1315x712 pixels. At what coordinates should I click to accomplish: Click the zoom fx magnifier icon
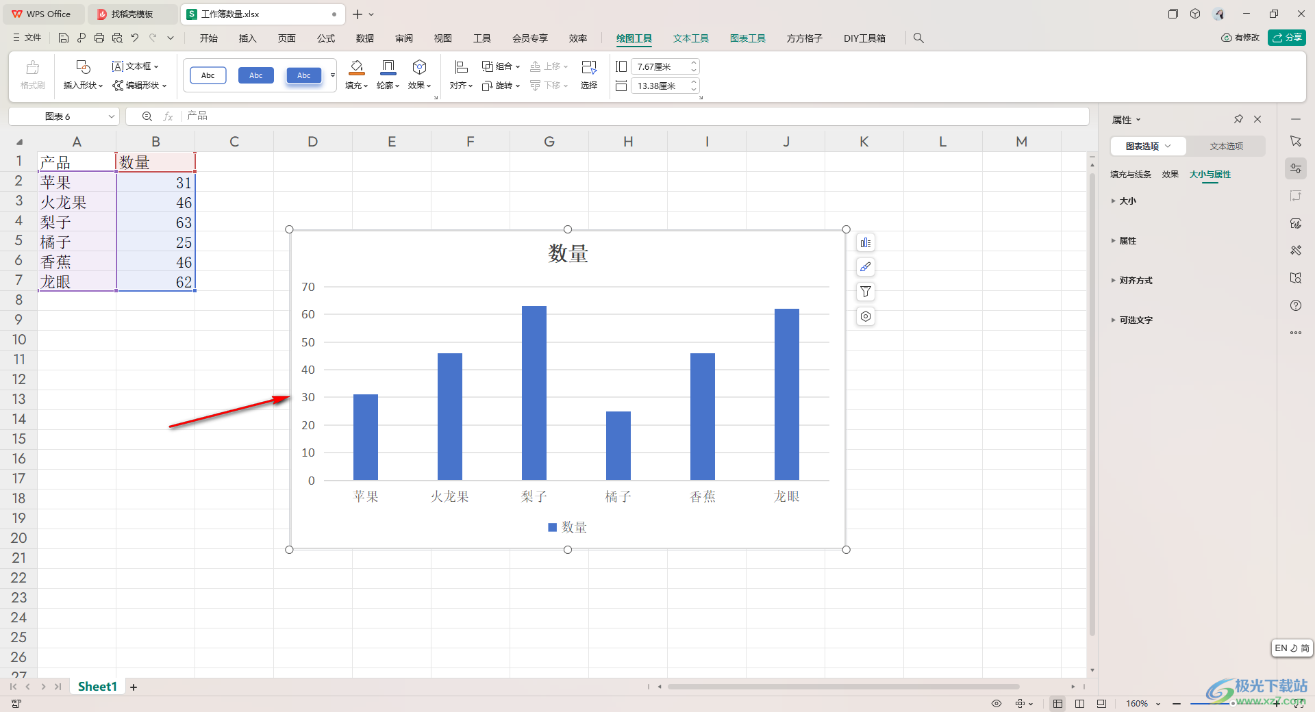coord(147,116)
